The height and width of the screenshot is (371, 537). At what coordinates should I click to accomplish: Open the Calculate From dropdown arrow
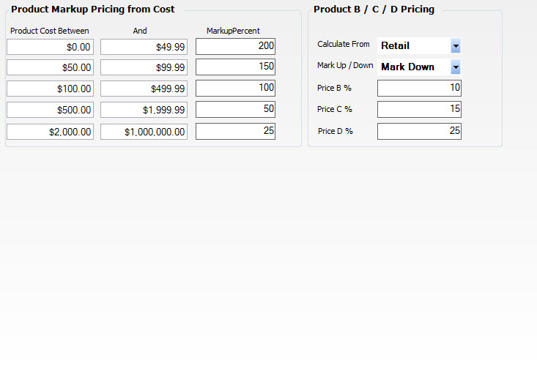(456, 46)
